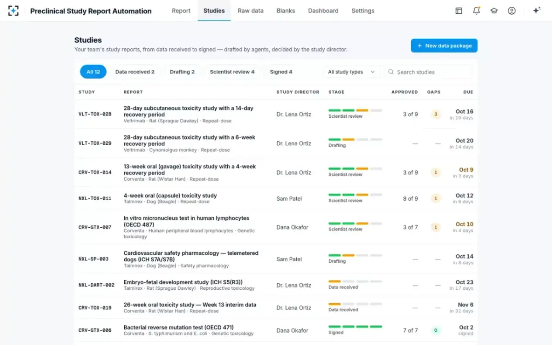
Task: Click study ID CRV-GTX-006
Action: pyautogui.click(x=95, y=330)
